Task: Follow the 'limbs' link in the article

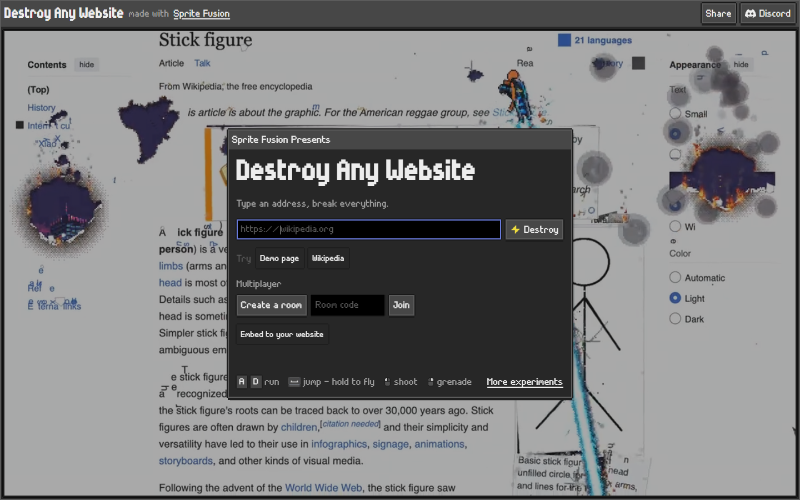Action: tap(171, 266)
